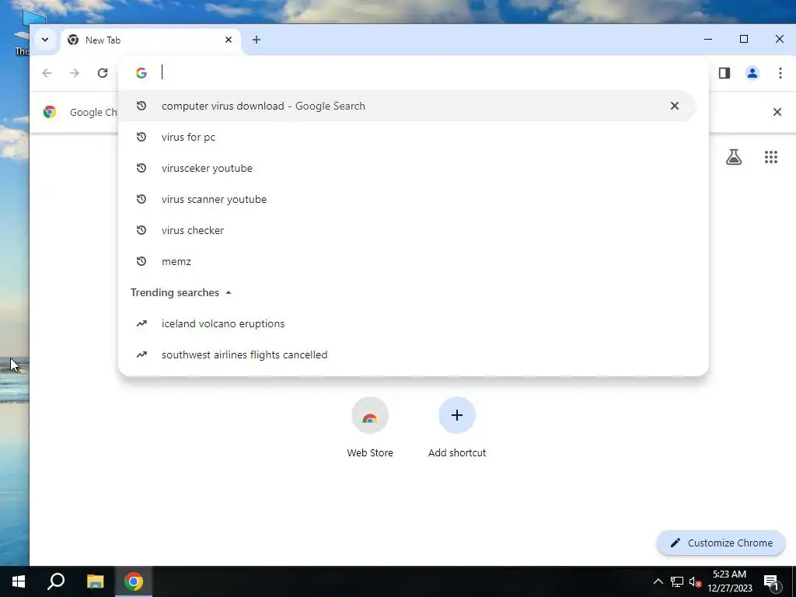Viewport: 796px width, 597px height.
Task: Click trending icon beside 'iceland volcano eruptions'
Action: click(x=141, y=324)
